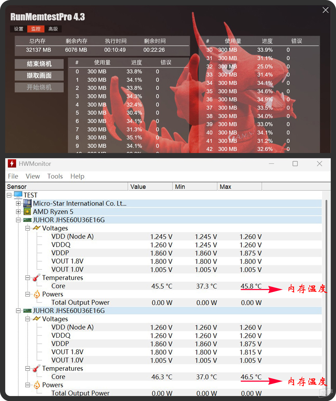This screenshot has width=336, height=401.
Task: Collapse the first JUHOR JHSE60U36E16G node
Action: 18,220
